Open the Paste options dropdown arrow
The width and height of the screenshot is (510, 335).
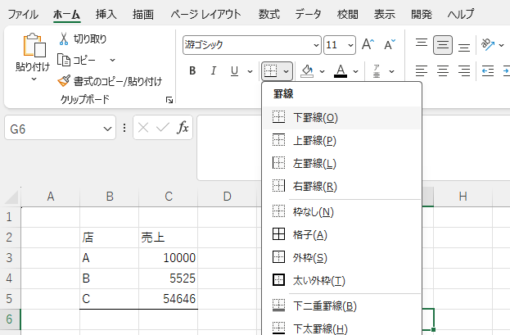pyautogui.click(x=34, y=79)
